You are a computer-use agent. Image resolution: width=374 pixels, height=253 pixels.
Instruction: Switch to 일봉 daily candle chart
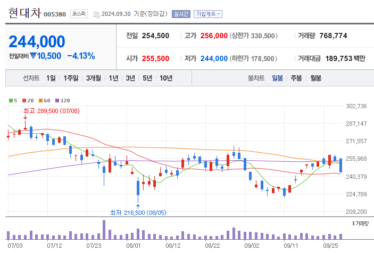coord(277,78)
